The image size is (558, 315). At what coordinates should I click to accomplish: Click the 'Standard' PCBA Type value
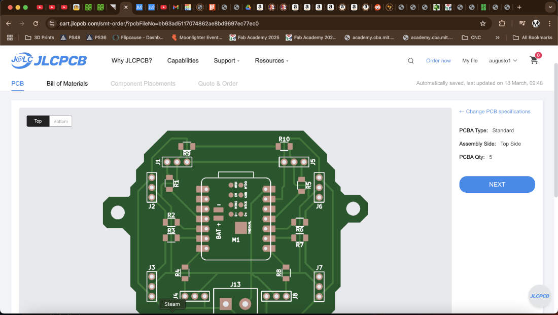503,130
